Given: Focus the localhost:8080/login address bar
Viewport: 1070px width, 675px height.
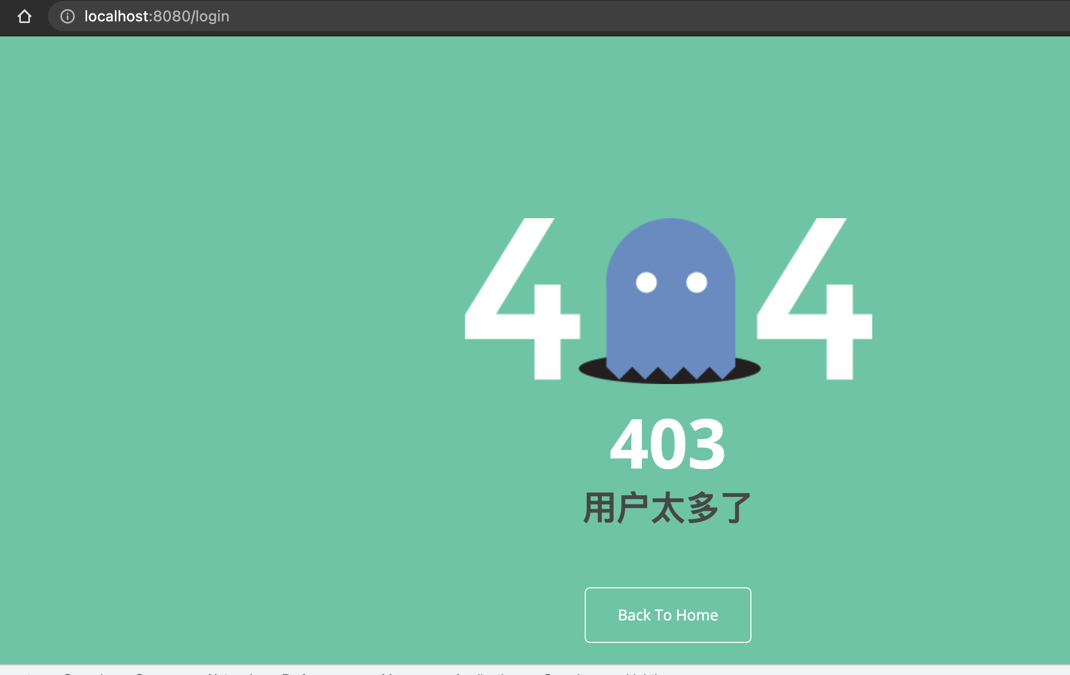Looking at the screenshot, I should (157, 17).
